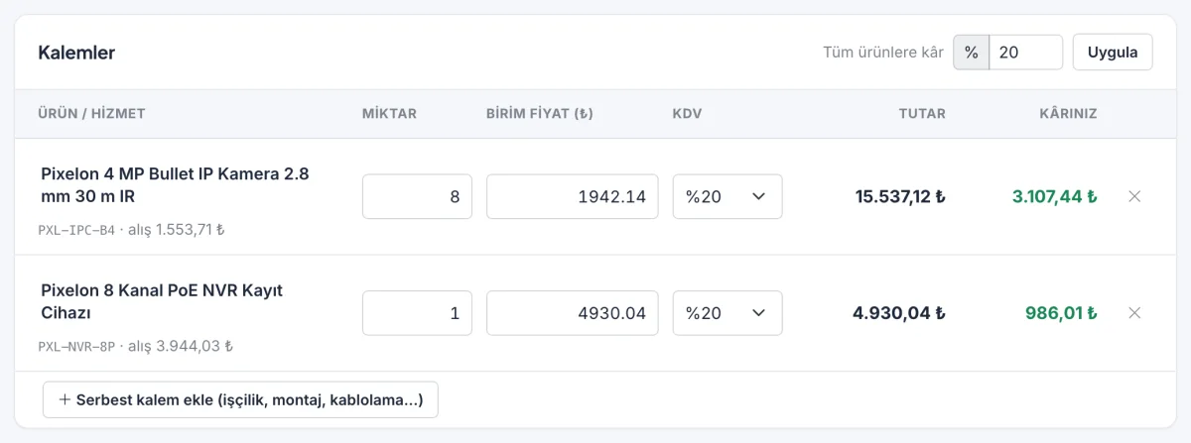This screenshot has height=443, width=1191.
Task: Click the Uygula button
Action: (x=1113, y=53)
